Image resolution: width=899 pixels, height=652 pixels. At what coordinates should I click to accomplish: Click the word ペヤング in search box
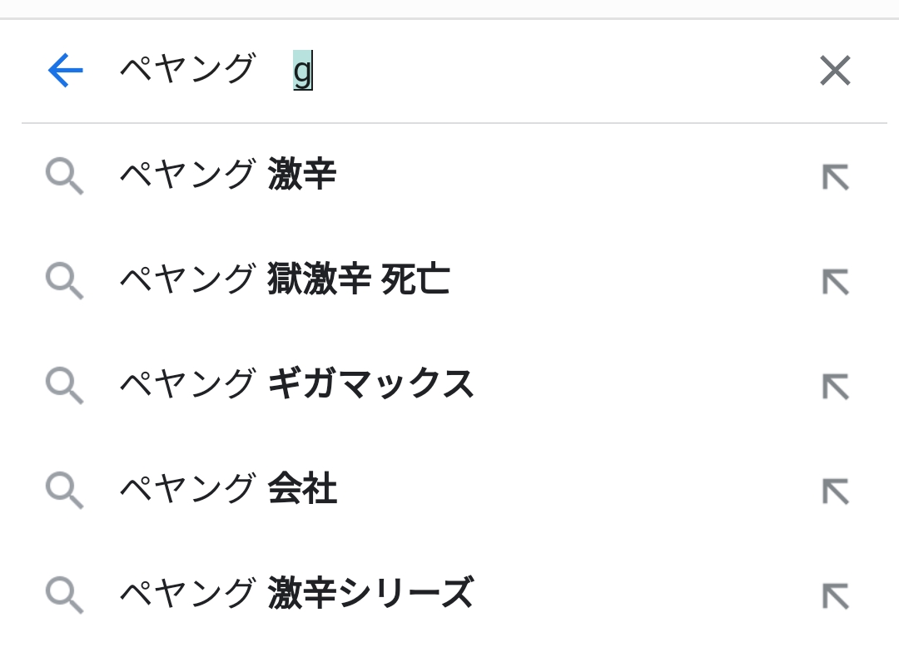click(186, 70)
